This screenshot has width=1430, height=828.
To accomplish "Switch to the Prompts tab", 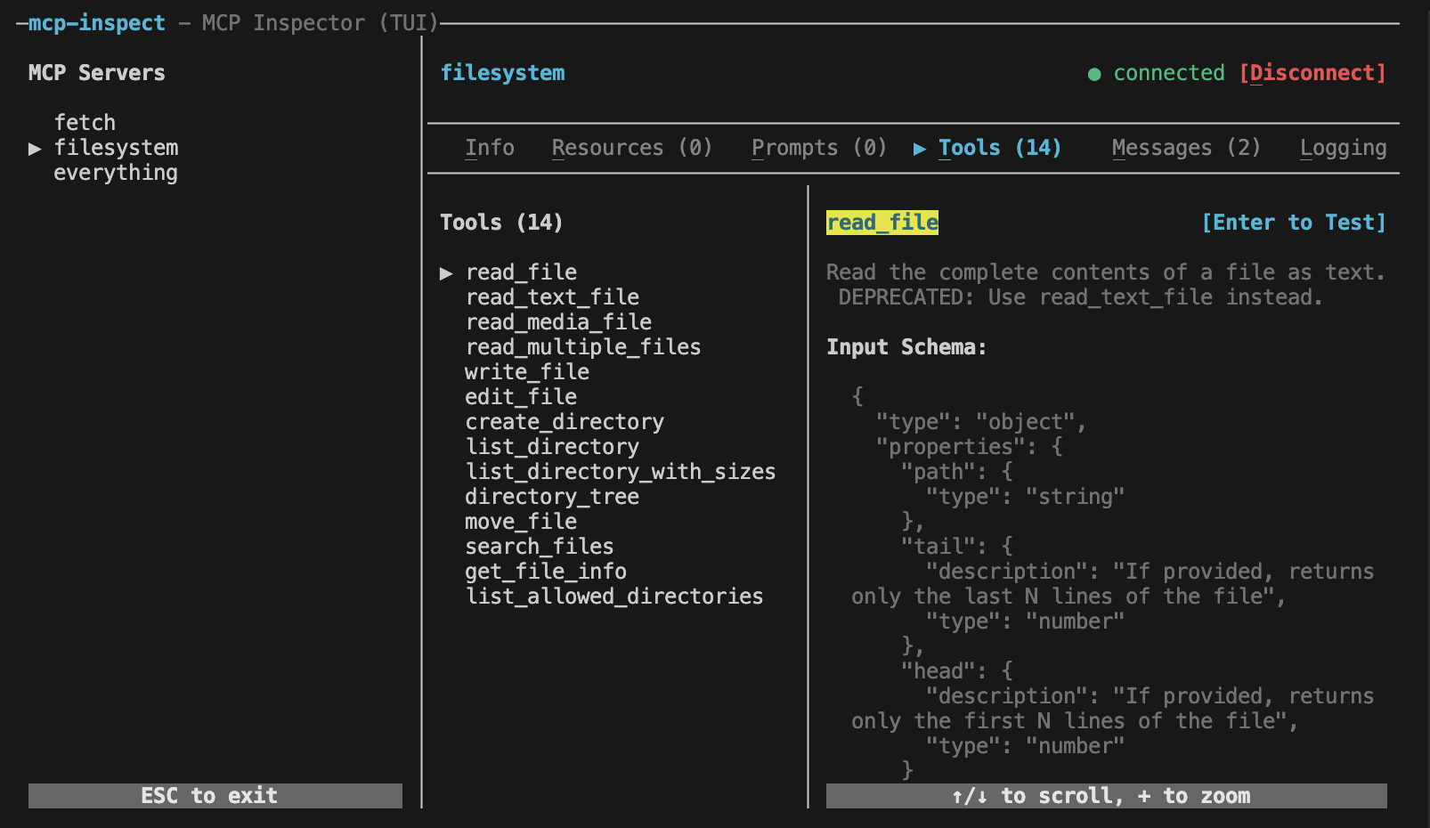I will click(818, 147).
